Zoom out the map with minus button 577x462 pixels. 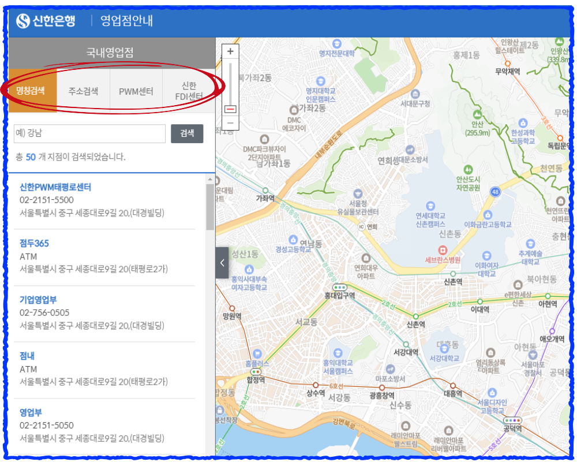230,123
